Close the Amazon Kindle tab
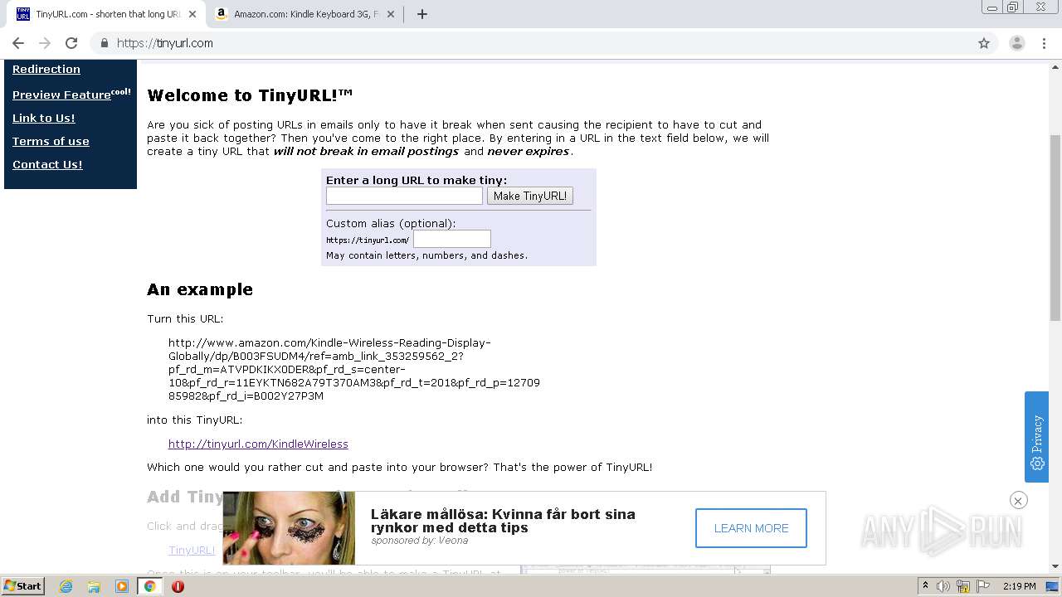Image resolution: width=1062 pixels, height=597 pixels. pyautogui.click(x=392, y=14)
